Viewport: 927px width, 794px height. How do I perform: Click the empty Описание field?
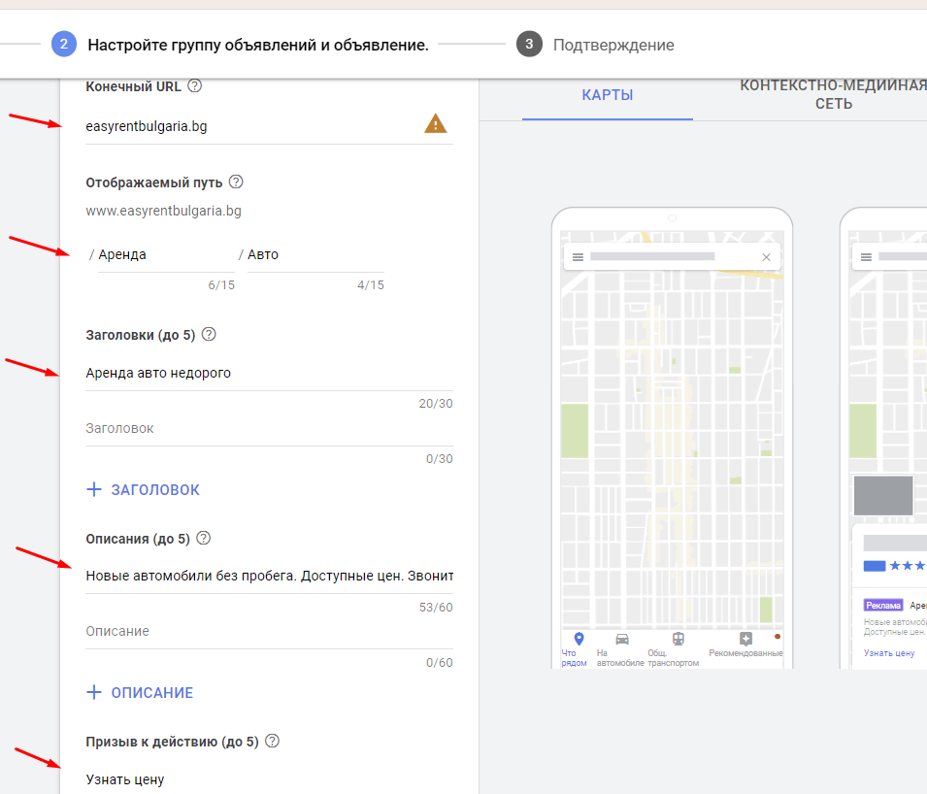[x=269, y=632]
